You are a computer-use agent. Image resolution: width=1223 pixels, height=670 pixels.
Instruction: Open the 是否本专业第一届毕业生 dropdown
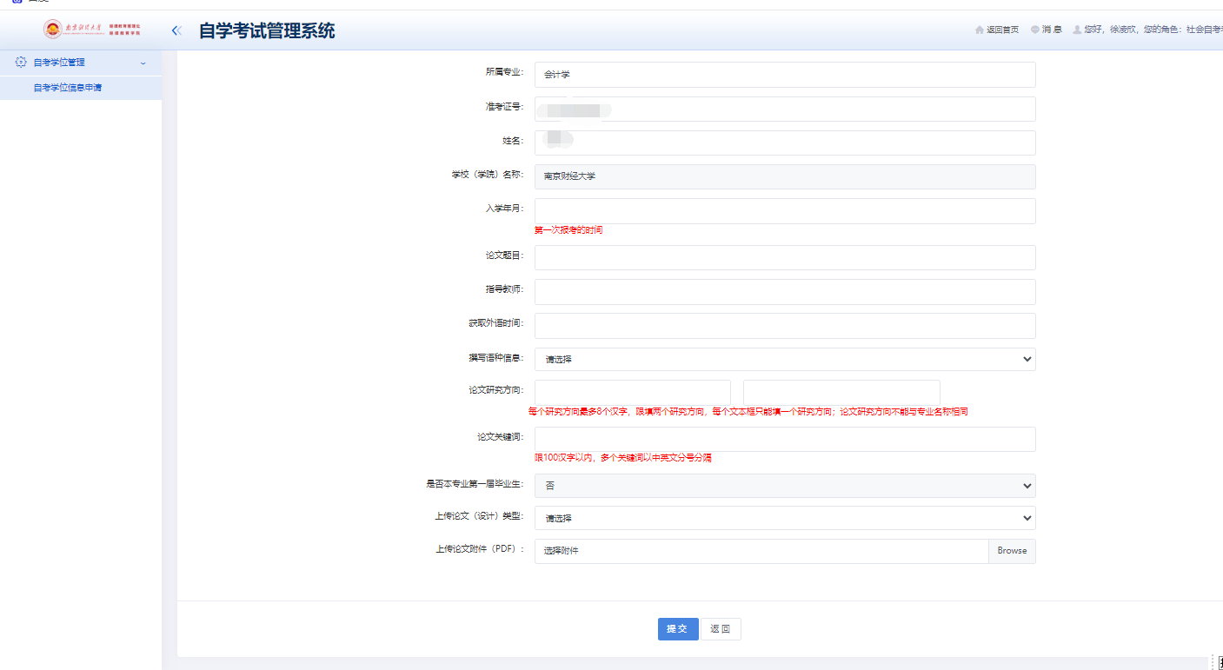(782, 486)
